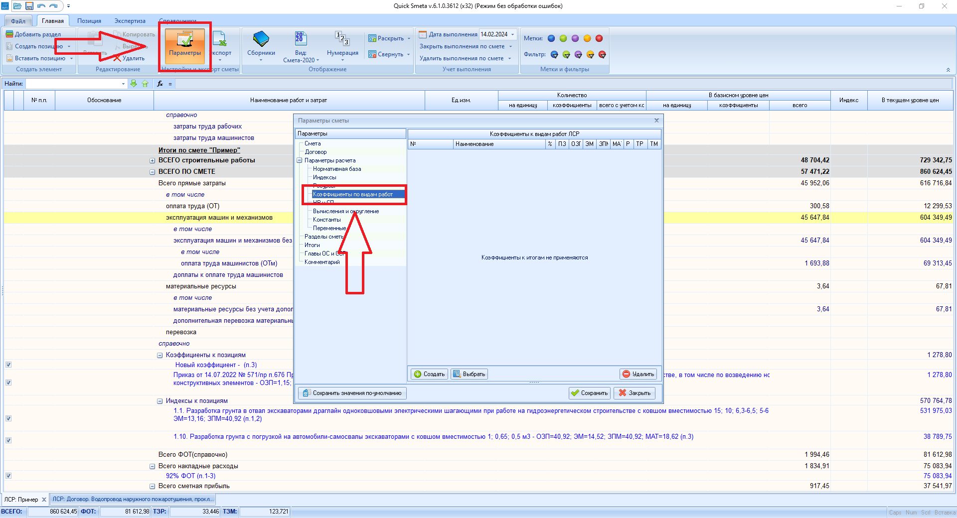The height and width of the screenshot is (518, 957).
Task: Open Раскрыть dropdown
Action: pos(409,38)
